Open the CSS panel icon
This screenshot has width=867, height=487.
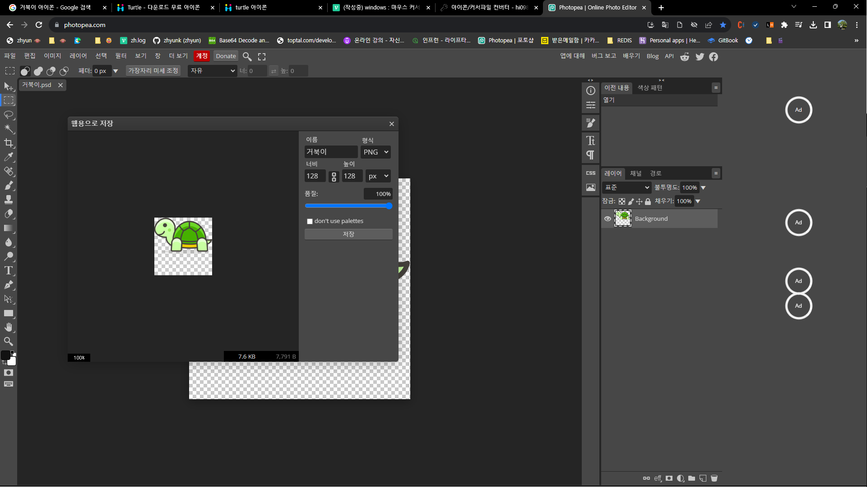point(590,173)
